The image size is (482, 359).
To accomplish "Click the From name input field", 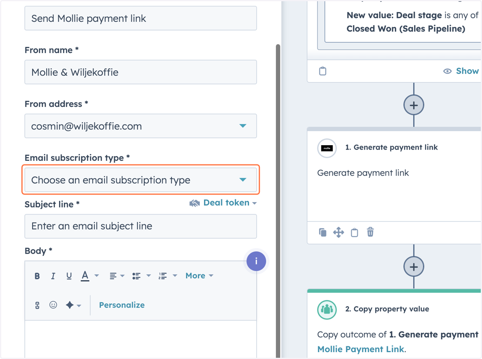I will point(141,72).
